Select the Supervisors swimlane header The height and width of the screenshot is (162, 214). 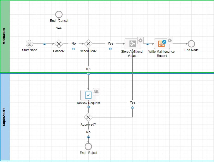[x=5, y=117]
